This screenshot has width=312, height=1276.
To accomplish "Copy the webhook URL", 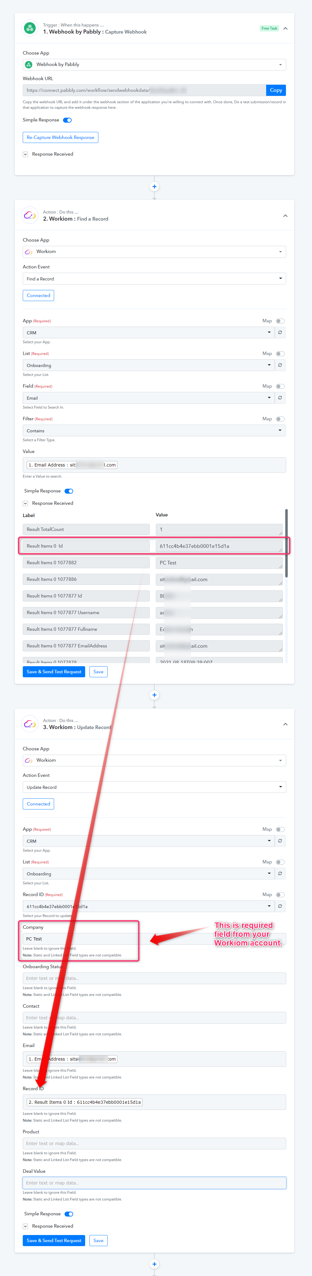I will [x=276, y=90].
